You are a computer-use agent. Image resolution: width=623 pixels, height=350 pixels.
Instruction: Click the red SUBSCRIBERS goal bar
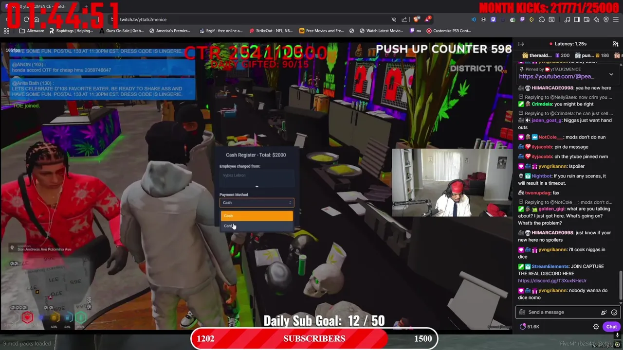[314, 339]
